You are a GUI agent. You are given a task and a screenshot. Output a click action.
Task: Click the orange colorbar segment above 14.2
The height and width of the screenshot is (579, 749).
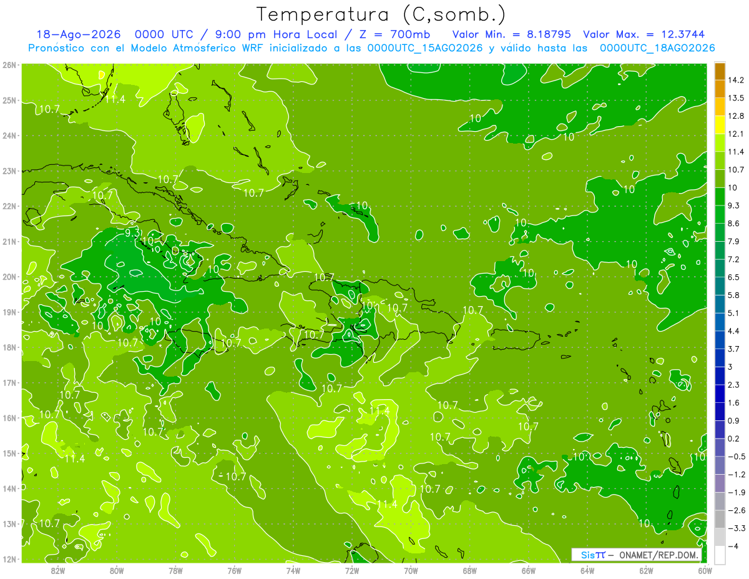[720, 71]
